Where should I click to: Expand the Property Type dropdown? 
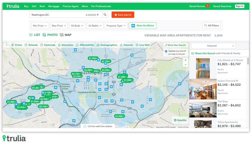click(x=116, y=26)
